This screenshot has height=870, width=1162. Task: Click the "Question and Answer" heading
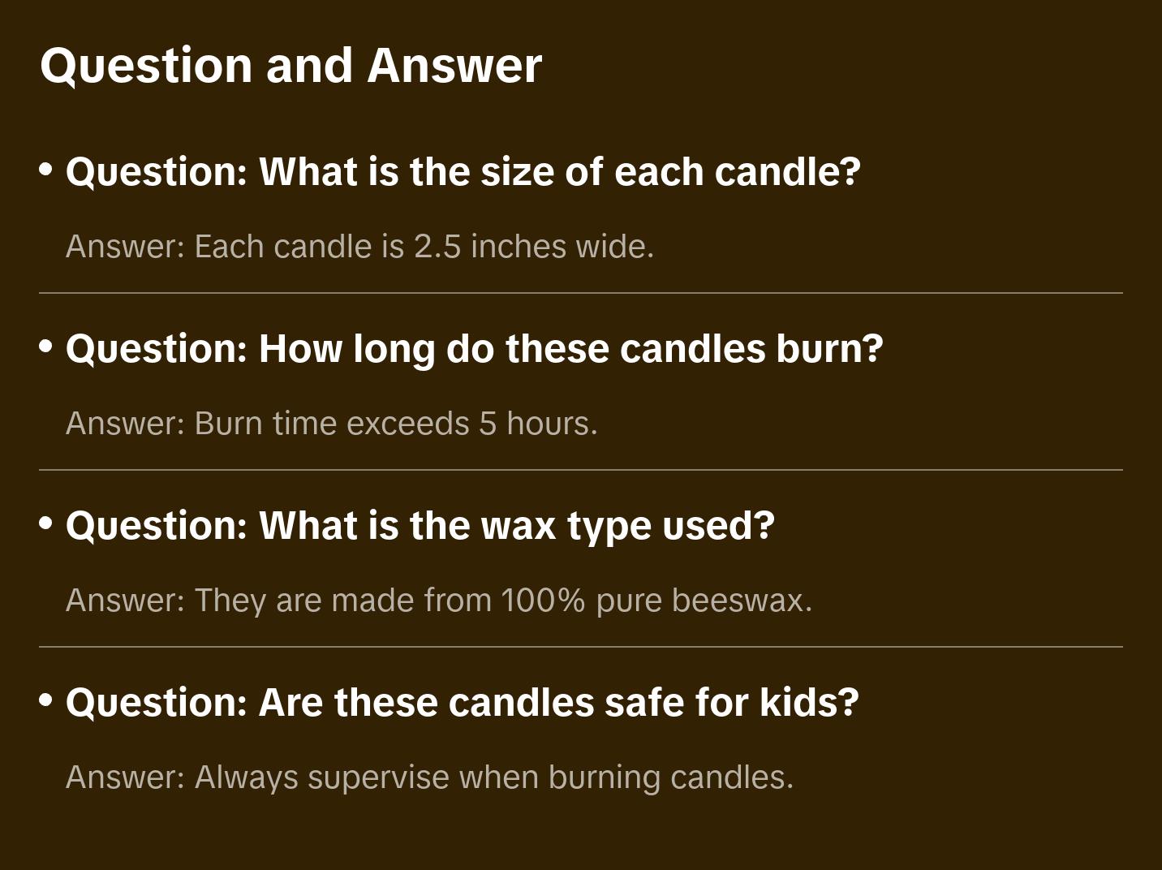290,65
